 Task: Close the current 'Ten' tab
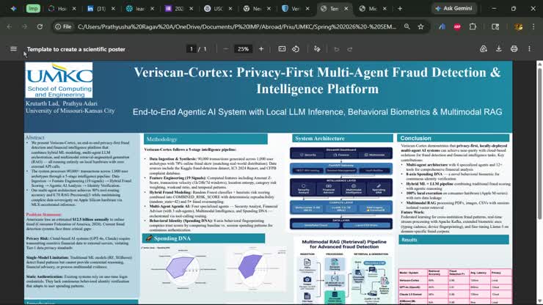346,9
